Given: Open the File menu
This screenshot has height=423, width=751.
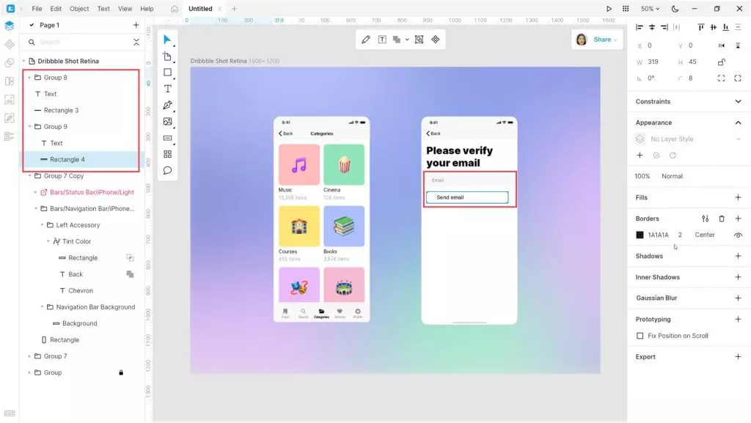Looking at the screenshot, I should (37, 9).
